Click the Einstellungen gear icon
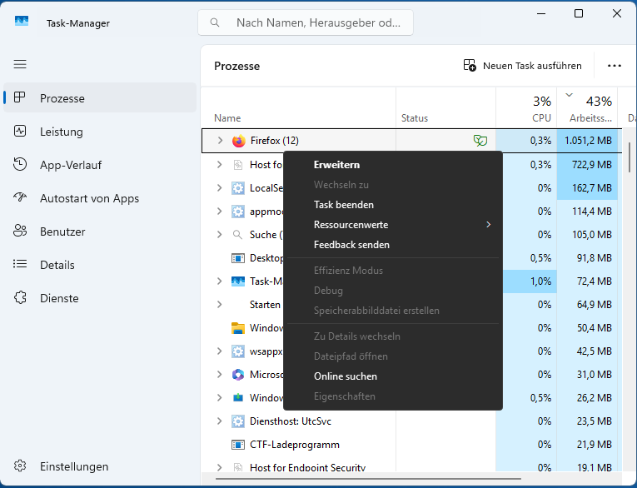The width and height of the screenshot is (637, 488). click(20, 466)
